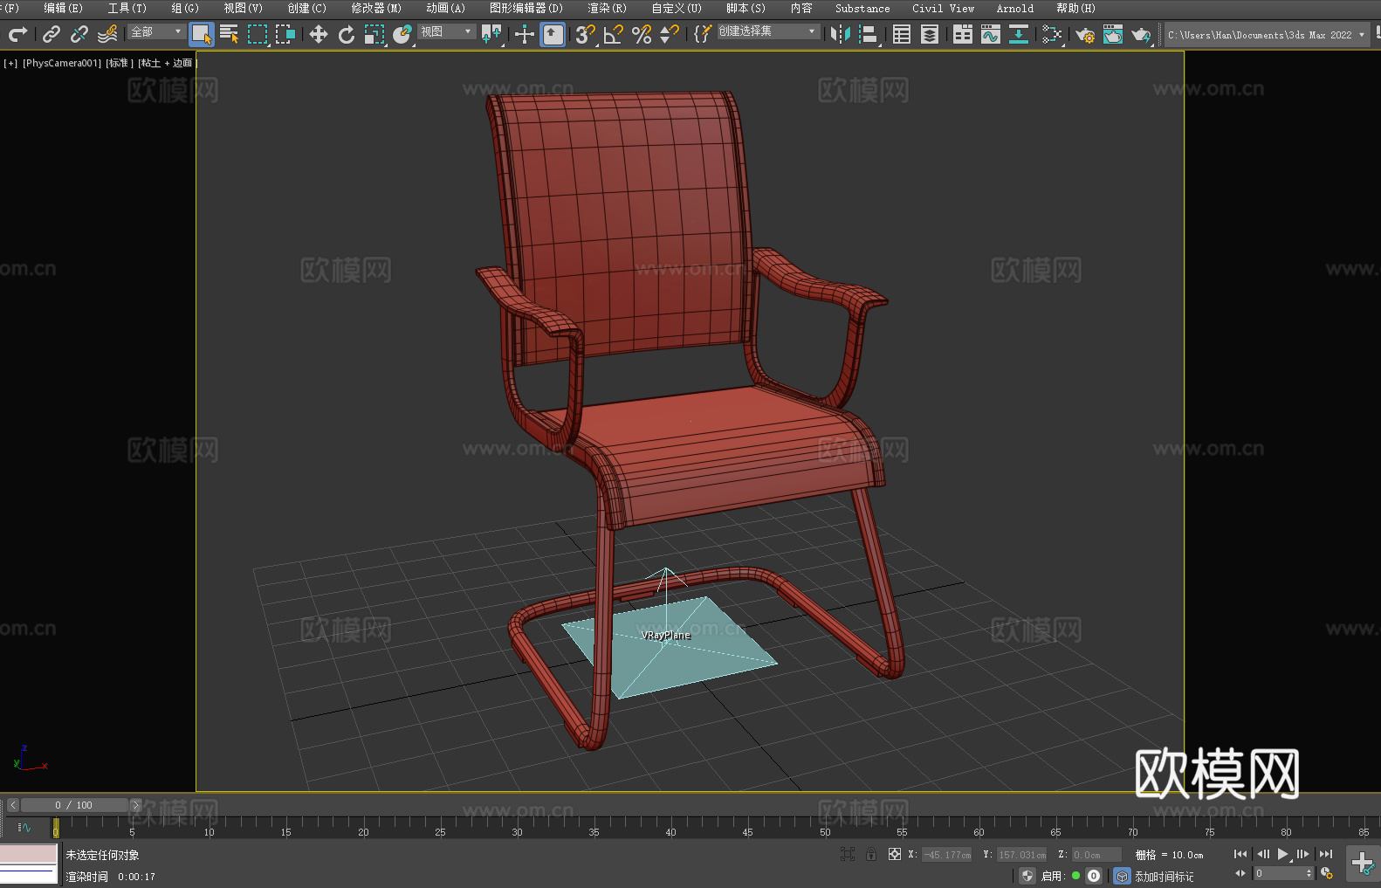Image resolution: width=1381 pixels, height=888 pixels.
Task: Click Render Production teapot icon
Action: tap(1141, 34)
